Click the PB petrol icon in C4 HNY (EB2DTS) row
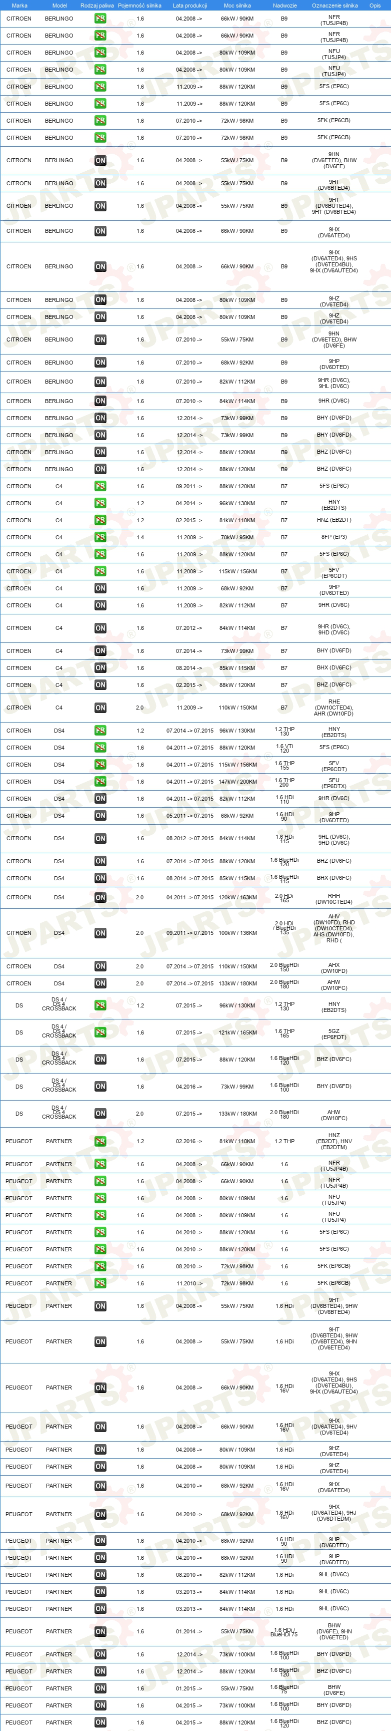391x1731 pixels. click(x=100, y=503)
